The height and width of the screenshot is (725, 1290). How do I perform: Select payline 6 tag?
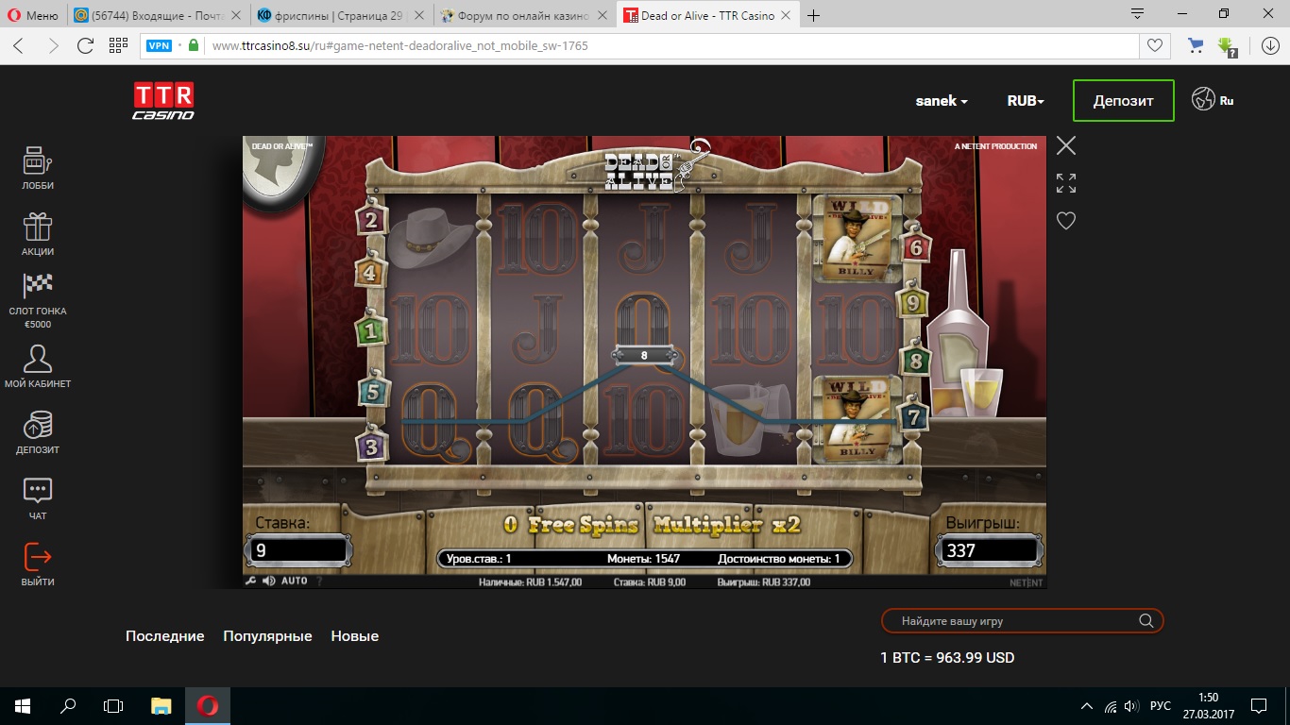tap(914, 247)
